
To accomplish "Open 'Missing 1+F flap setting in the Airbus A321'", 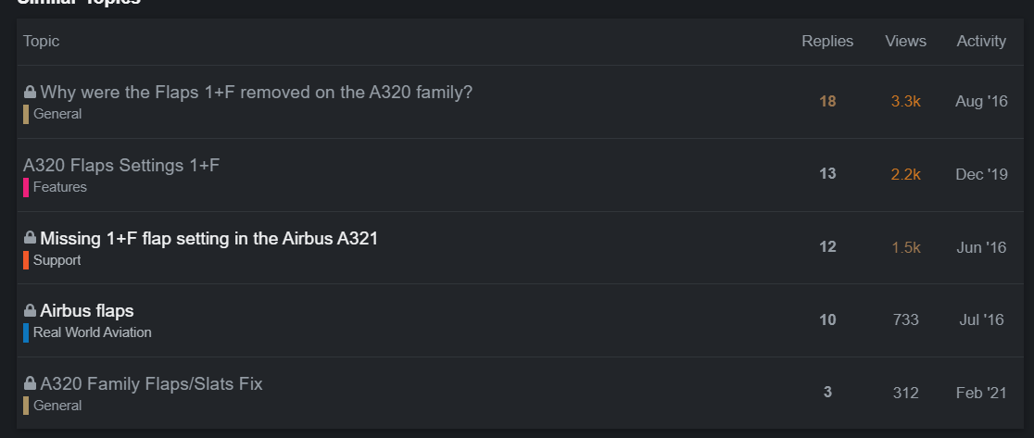I will pyautogui.click(x=208, y=238).
